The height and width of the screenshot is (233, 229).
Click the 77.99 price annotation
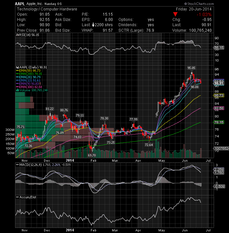pyautogui.click(x=133, y=119)
